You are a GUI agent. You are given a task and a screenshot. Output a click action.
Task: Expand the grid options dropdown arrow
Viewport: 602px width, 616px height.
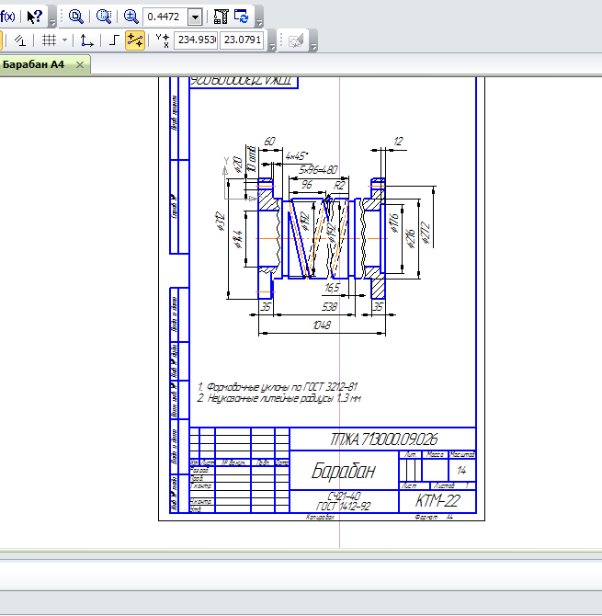tap(65, 40)
